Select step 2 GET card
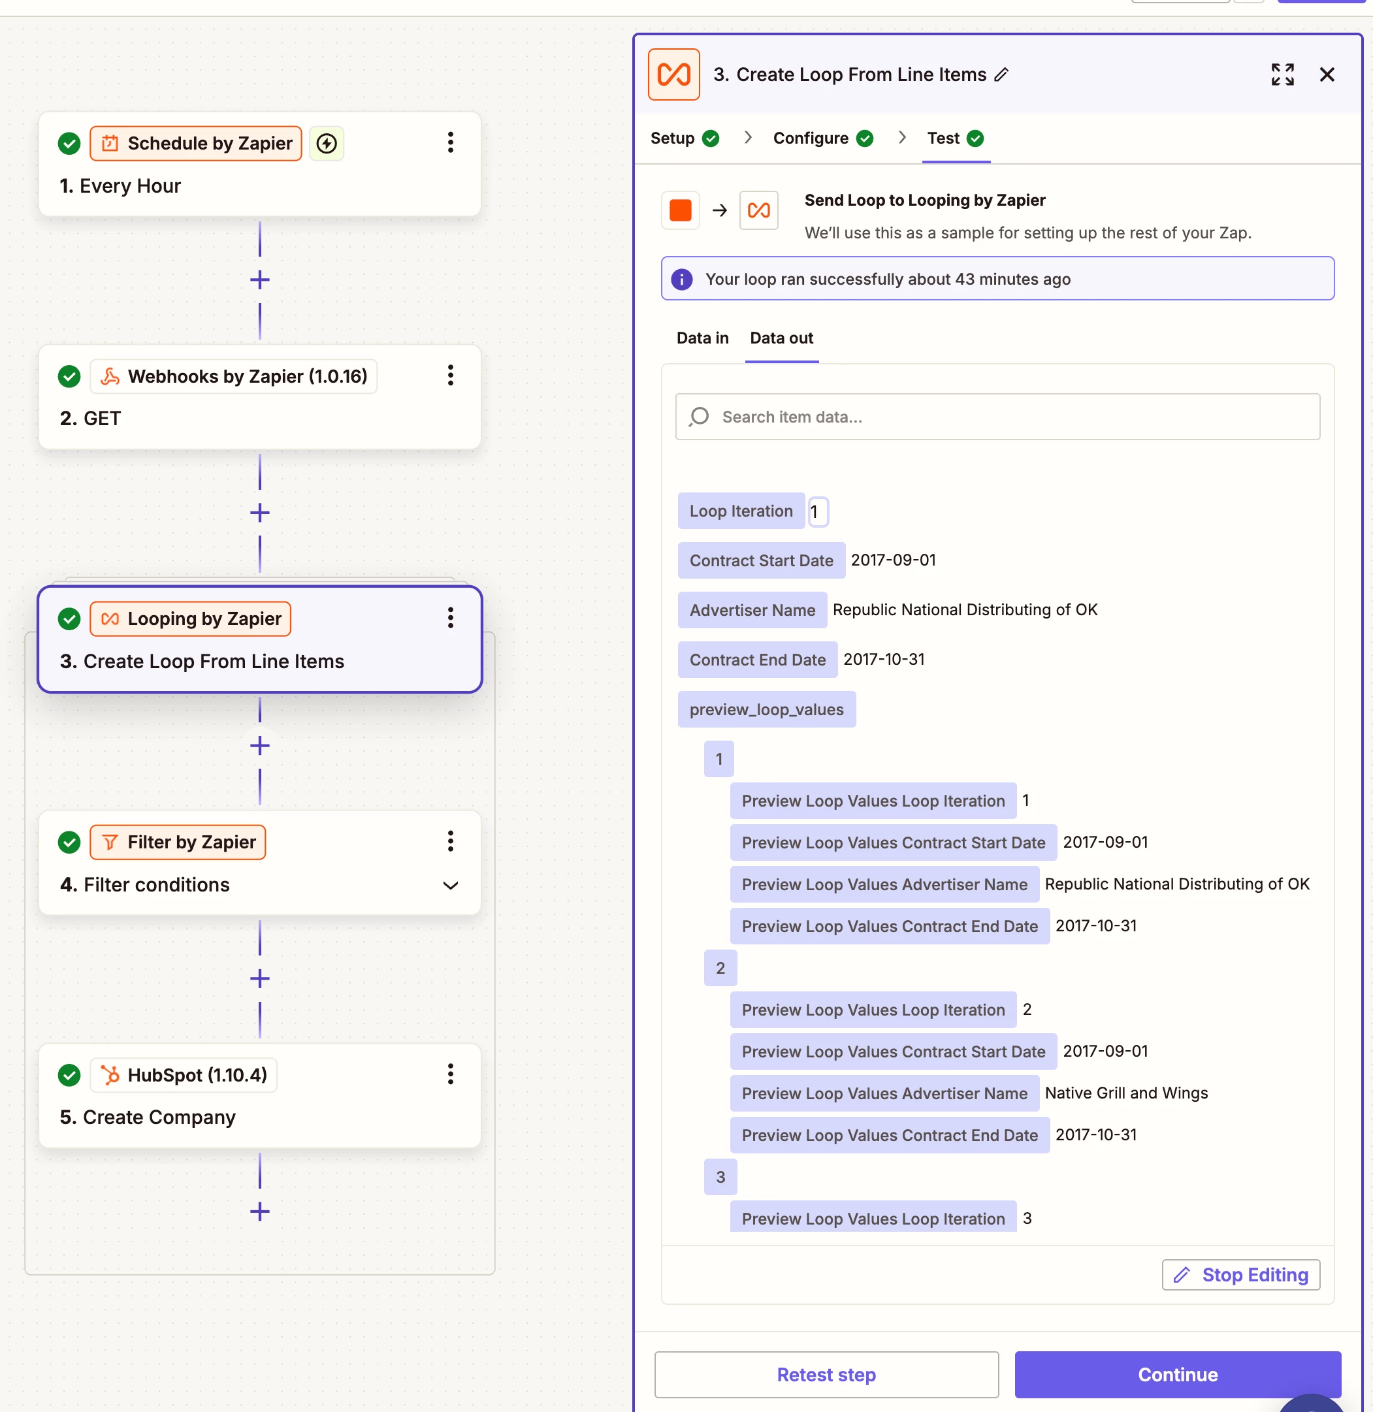This screenshot has height=1412, width=1373. click(259, 396)
